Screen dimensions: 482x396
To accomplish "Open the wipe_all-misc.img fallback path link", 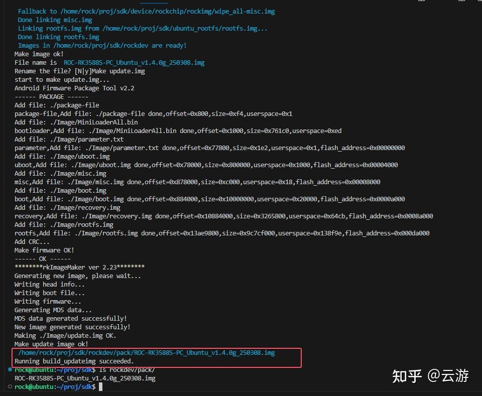I will point(168,12).
